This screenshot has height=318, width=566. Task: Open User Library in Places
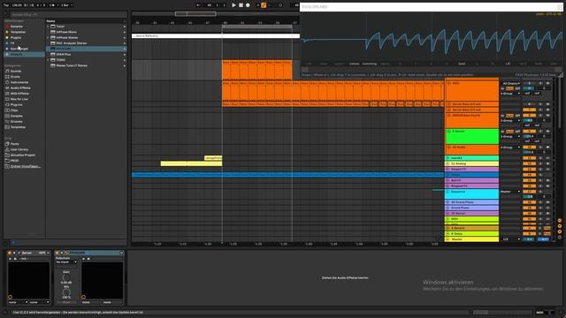coord(19,149)
